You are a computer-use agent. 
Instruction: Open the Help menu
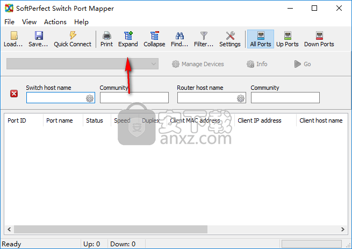click(x=81, y=22)
